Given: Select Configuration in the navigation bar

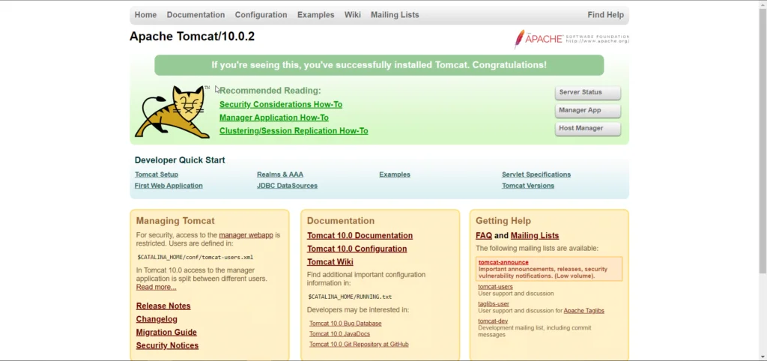Looking at the screenshot, I should [x=261, y=15].
